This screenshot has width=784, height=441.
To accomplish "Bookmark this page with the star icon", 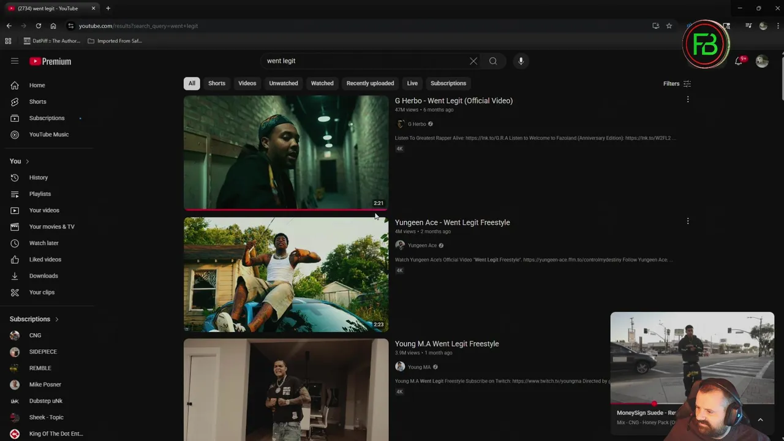I will (x=669, y=26).
